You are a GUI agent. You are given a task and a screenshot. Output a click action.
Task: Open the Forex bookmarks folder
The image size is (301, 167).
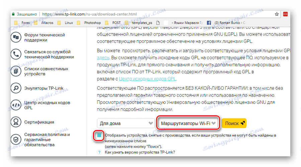point(22,23)
